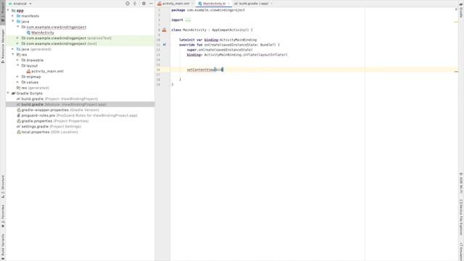
Task: Click line number 16 in the gutter
Action: (158, 70)
